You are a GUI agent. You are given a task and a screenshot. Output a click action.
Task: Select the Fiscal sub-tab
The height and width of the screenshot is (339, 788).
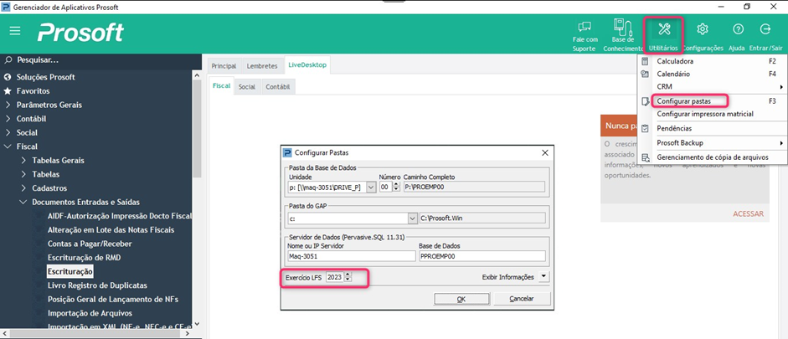coord(221,86)
